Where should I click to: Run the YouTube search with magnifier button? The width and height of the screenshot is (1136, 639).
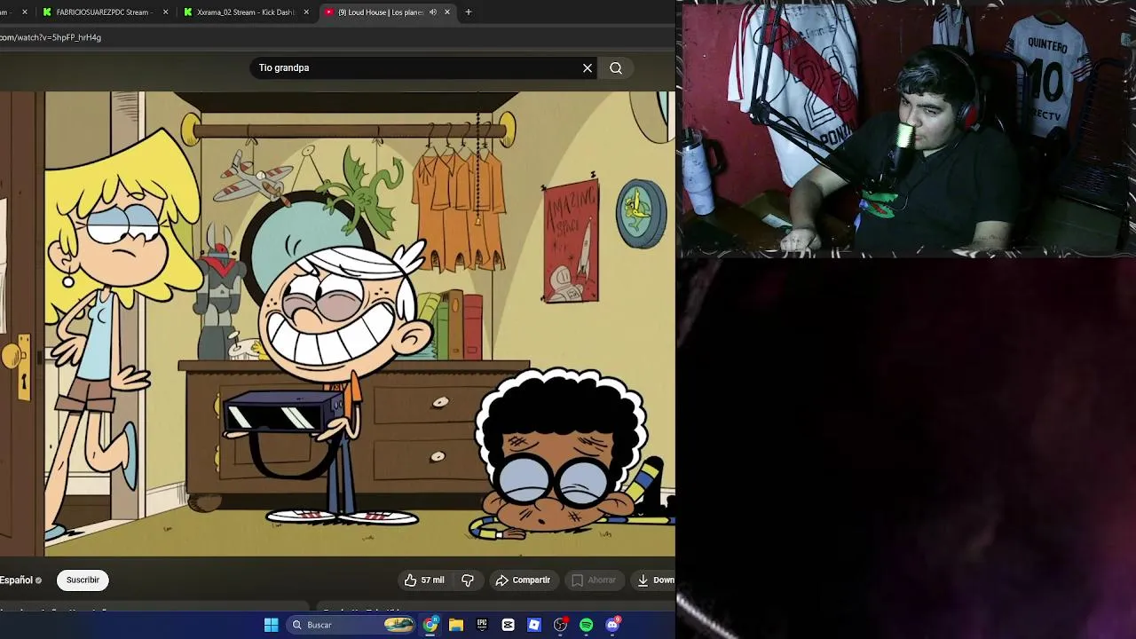[x=616, y=67]
